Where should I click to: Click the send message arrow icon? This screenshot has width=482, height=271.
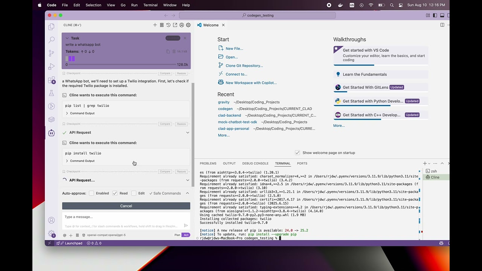pos(186,226)
